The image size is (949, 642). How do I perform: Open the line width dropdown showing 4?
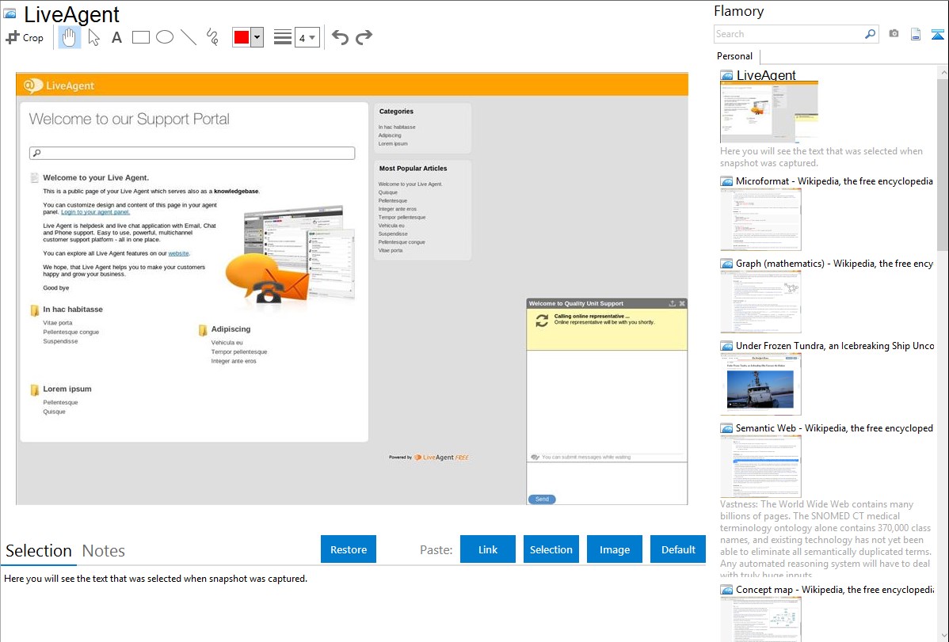click(x=307, y=37)
